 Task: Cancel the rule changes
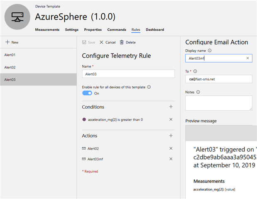tap(108, 42)
